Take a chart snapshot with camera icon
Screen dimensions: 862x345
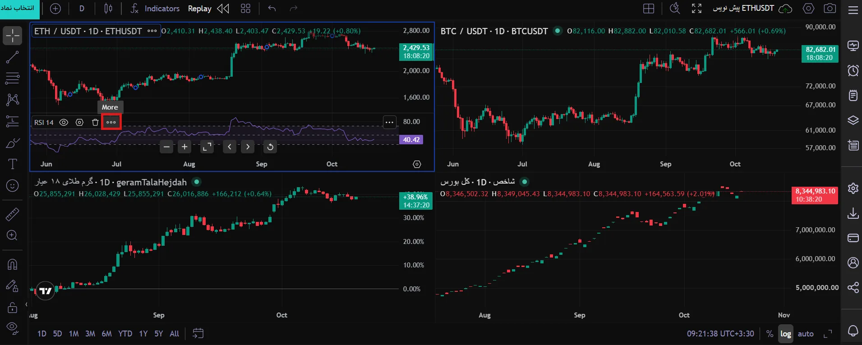[830, 9]
